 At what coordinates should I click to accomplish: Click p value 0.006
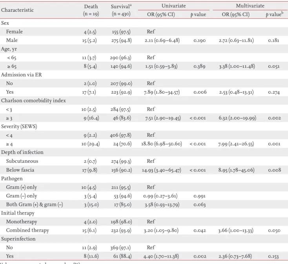200,92
